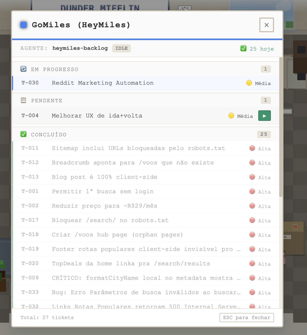The image size is (307, 335).
Task: Click yellow priority dot on T-004
Action: pyautogui.click(x=231, y=116)
